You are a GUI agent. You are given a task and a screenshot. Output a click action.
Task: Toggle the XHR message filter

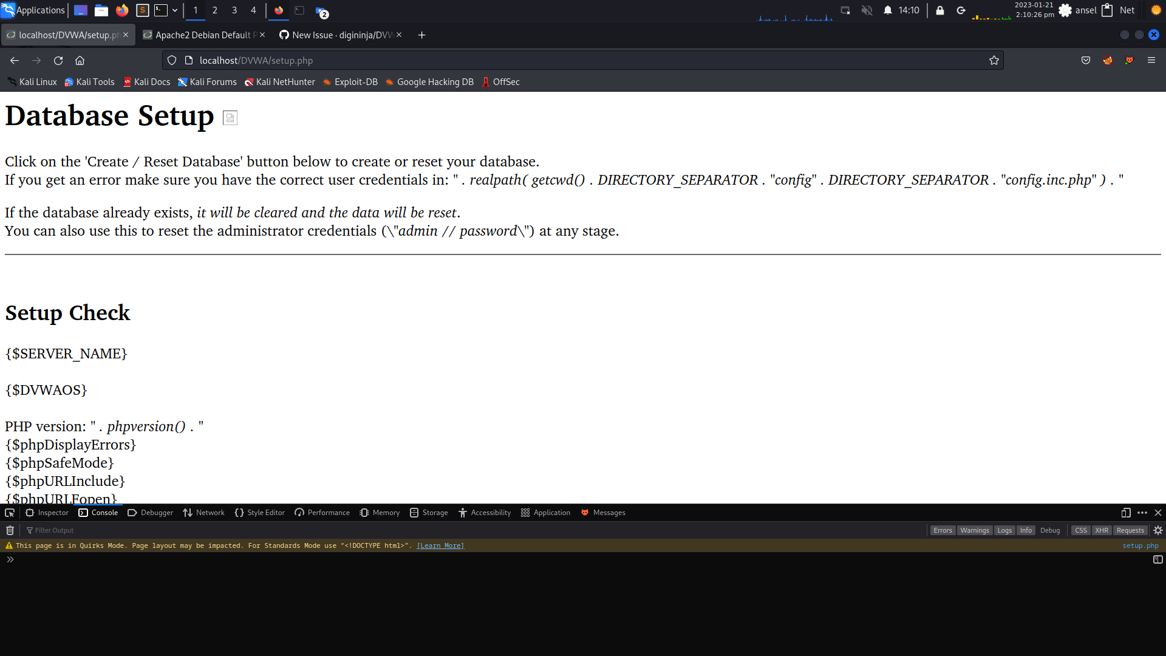coord(1102,530)
